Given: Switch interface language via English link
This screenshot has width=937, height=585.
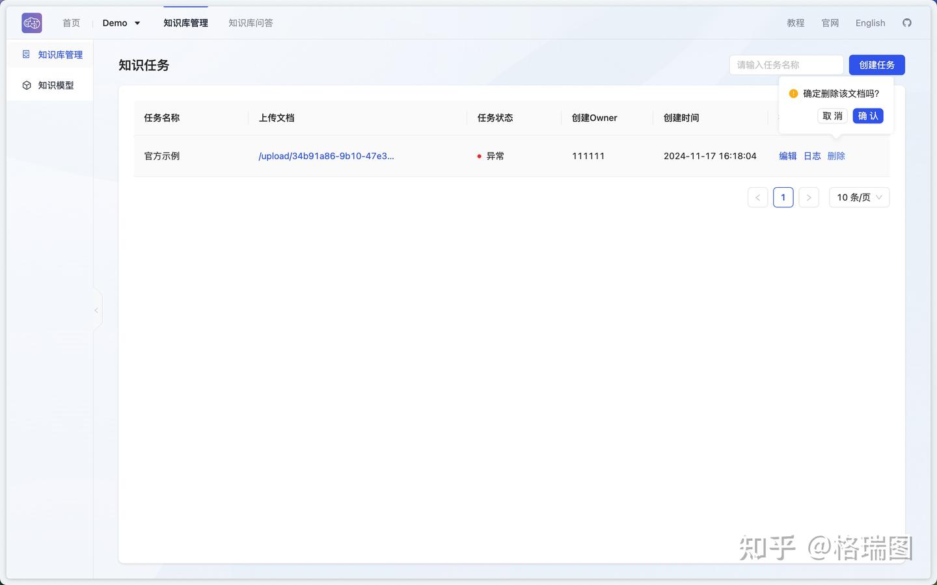Looking at the screenshot, I should tap(870, 23).
